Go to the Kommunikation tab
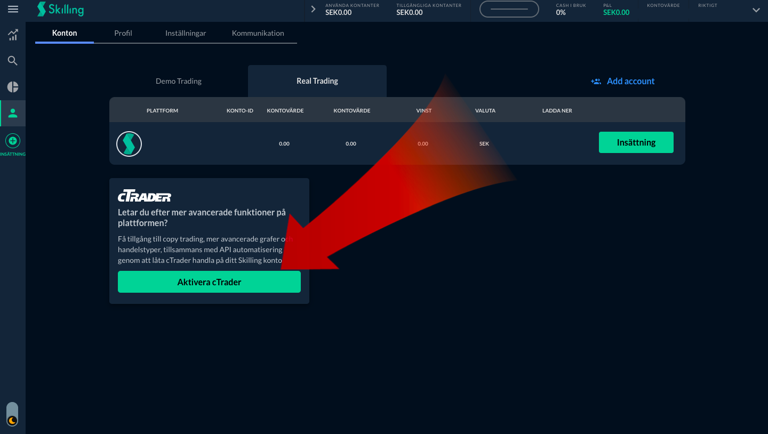The width and height of the screenshot is (768, 434). [x=258, y=33]
